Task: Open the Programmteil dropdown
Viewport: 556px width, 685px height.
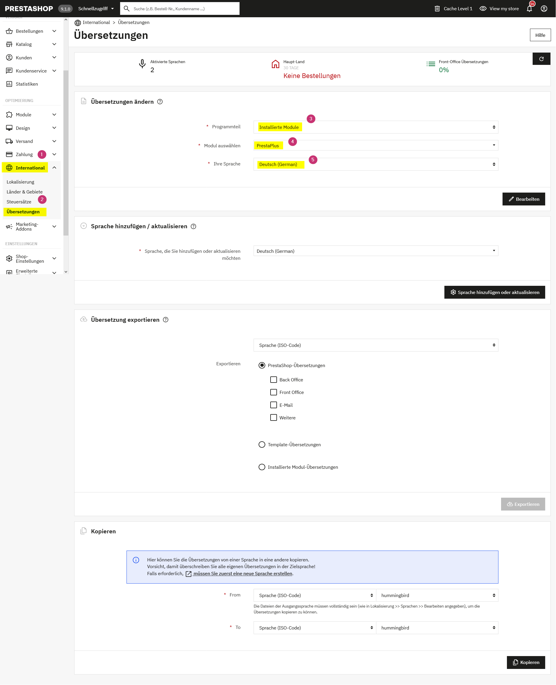Action: pyautogui.click(x=376, y=127)
